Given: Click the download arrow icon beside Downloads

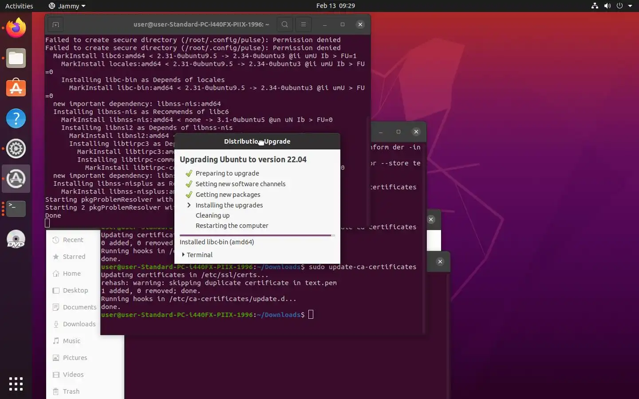Looking at the screenshot, I should pyautogui.click(x=56, y=324).
